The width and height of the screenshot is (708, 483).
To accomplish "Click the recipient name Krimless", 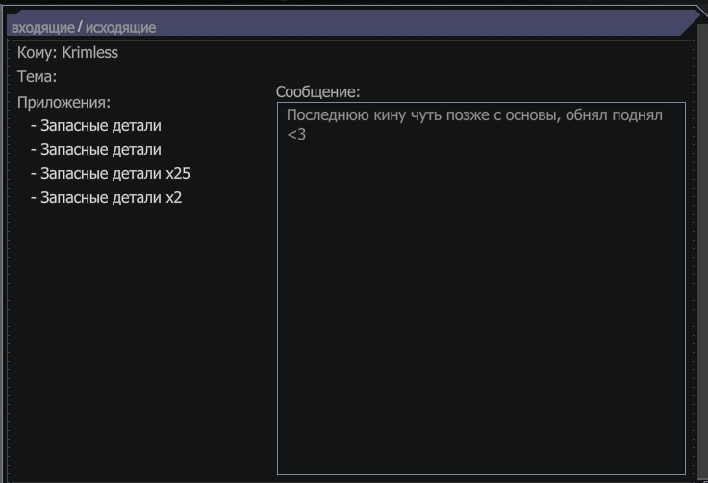I will pyautogui.click(x=89, y=52).
